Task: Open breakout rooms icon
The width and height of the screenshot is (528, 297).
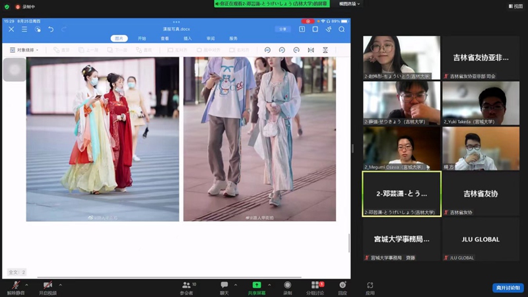Action: click(x=315, y=285)
